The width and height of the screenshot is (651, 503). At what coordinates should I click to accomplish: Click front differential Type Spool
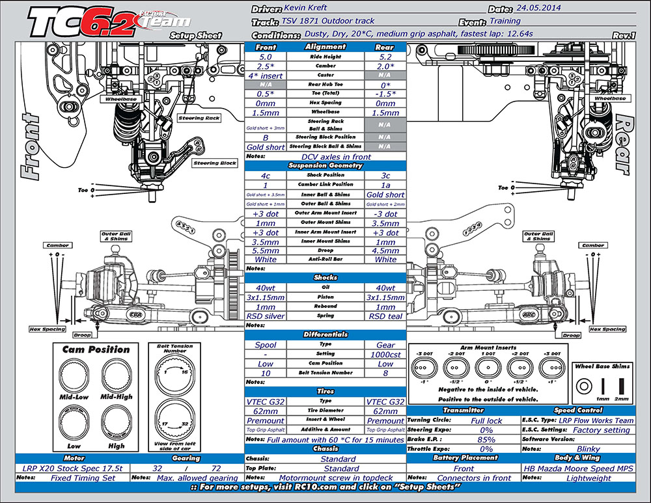point(266,345)
